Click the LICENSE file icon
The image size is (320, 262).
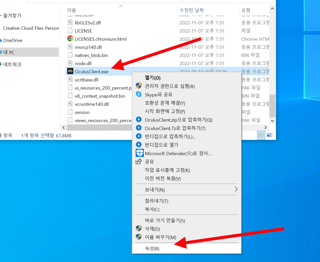click(70, 31)
